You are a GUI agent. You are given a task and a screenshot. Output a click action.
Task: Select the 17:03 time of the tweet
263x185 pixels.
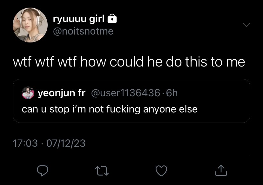click(25, 144)
